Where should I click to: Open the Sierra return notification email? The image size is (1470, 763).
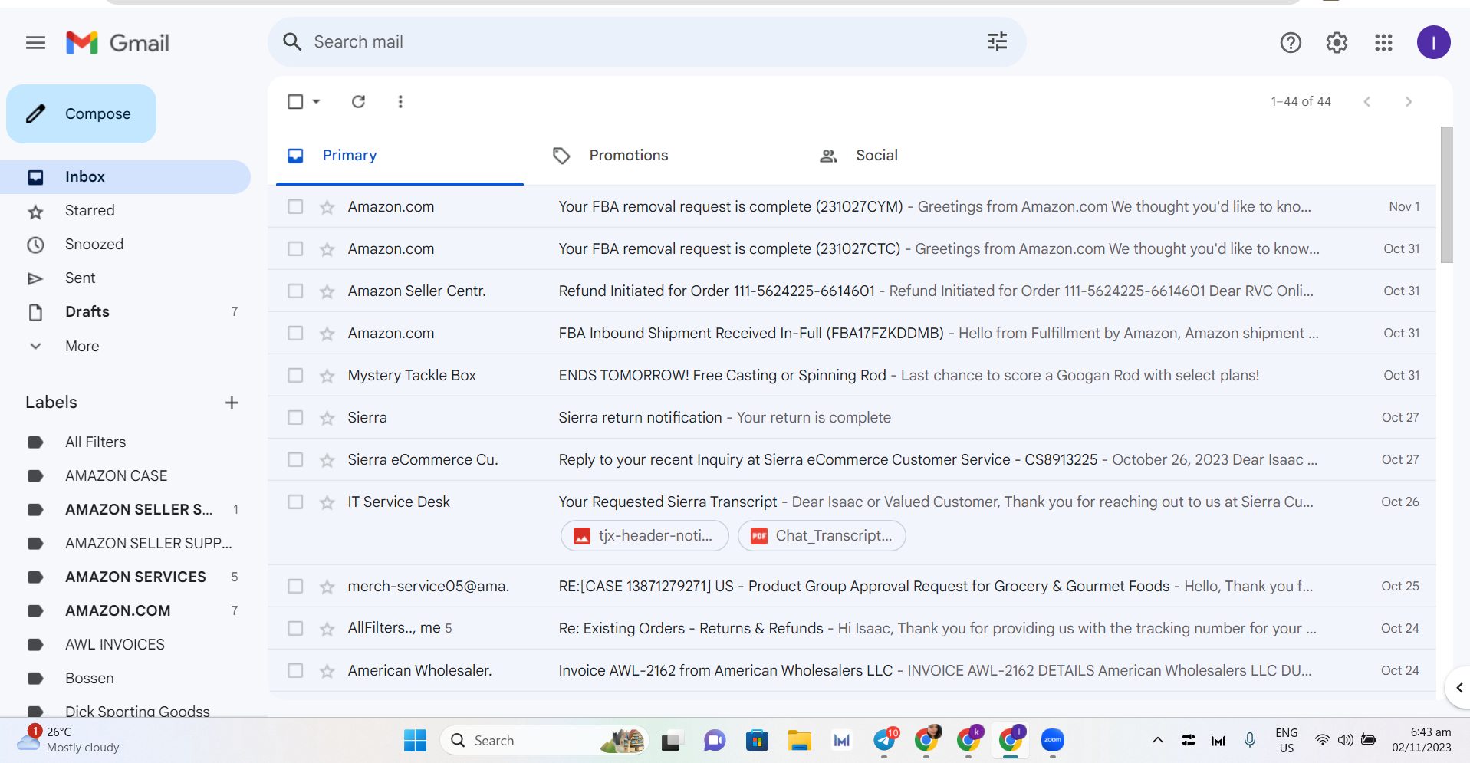[852, 417]
